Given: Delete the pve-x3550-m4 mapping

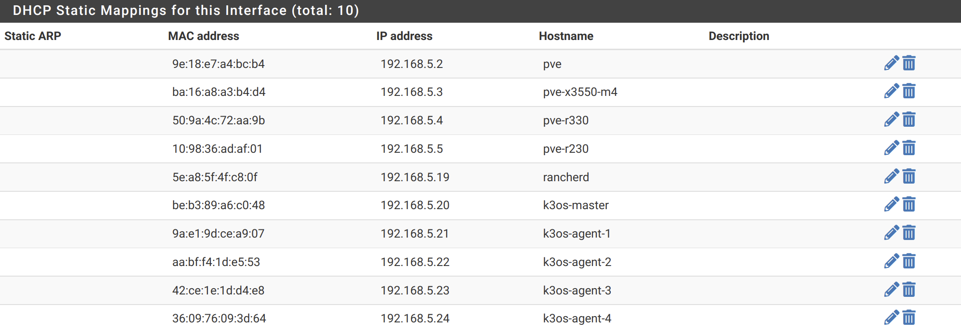Looking at the screenshot, I should pyautogui.click(x=909, y=91).
